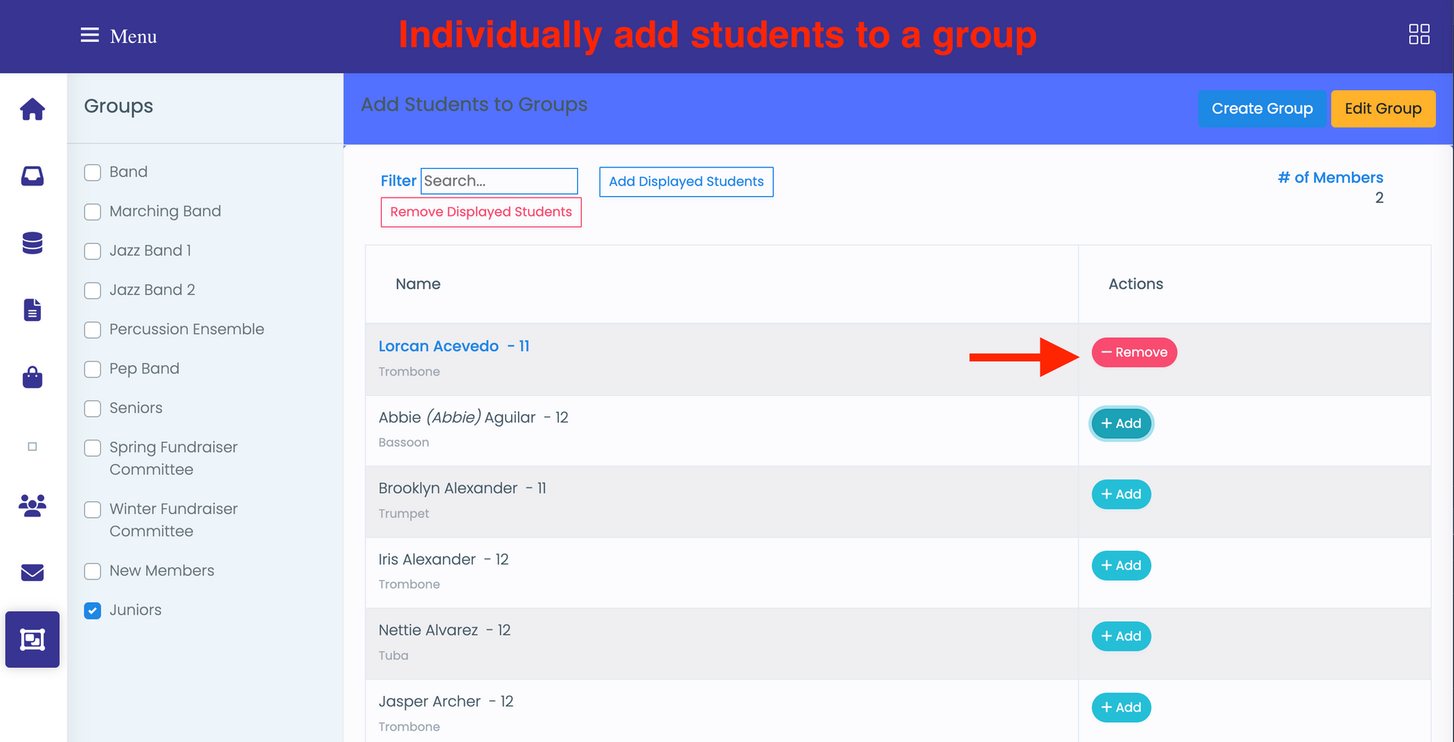This screenshot has height=742, width=1454.
Task: Open the Database icon in the sidebar
Action: (33, 243)
